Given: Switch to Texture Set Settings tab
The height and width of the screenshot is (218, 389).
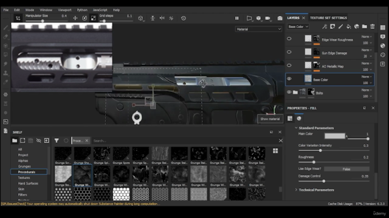Looking at the screenshot, I should (328, 18).
